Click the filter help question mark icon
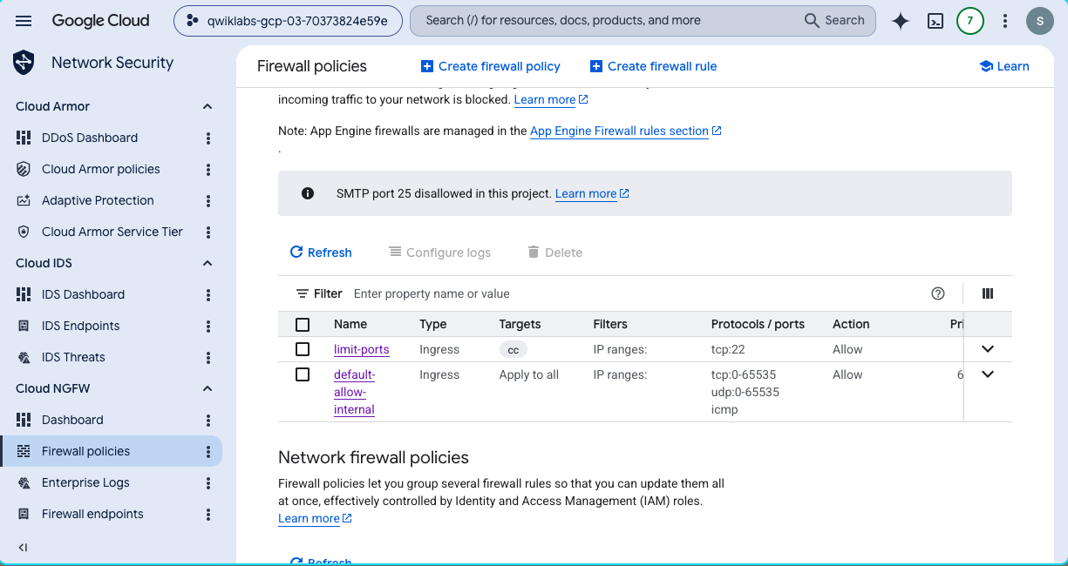 coord(938,293)
